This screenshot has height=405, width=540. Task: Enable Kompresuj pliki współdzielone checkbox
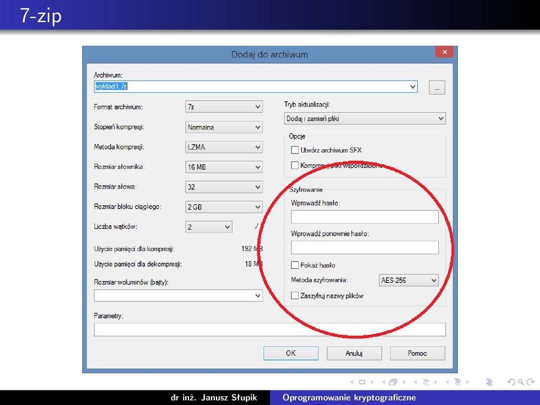[x=295, y=165]
